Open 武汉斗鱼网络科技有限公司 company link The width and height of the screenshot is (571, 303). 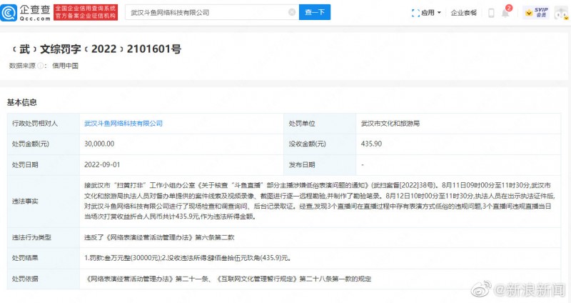pos(123,124)
